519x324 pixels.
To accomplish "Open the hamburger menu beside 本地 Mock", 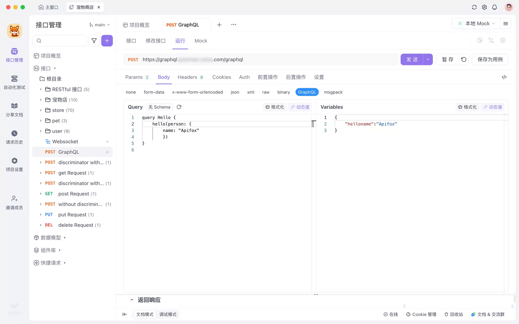I will (506, 24).
